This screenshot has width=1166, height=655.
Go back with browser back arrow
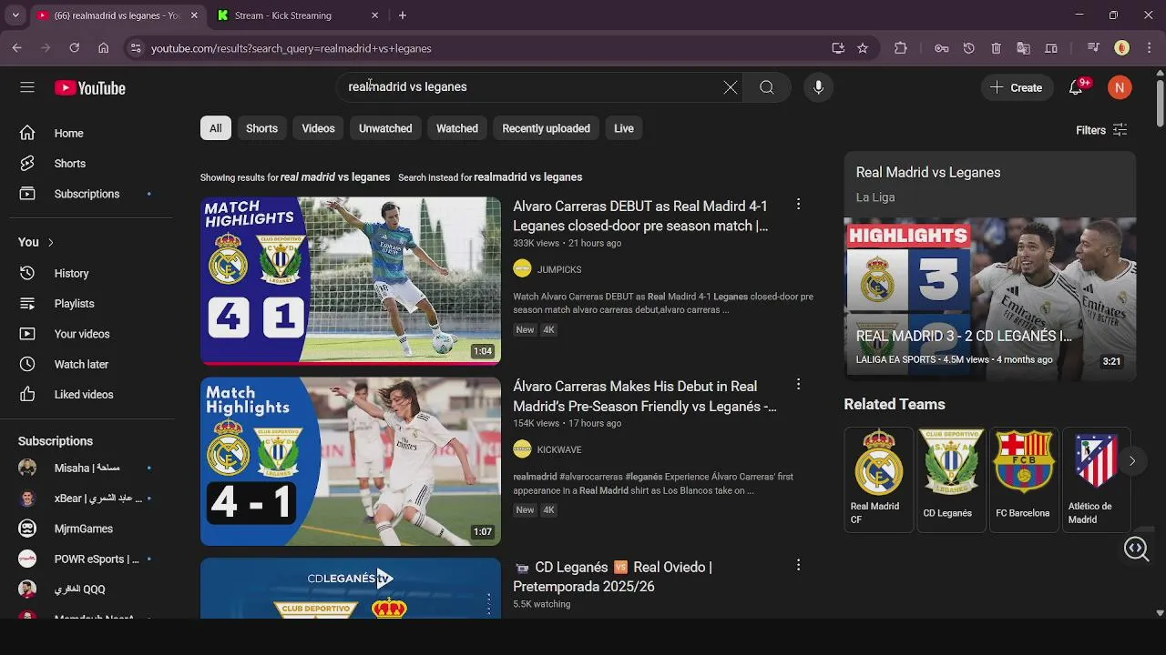pyautogui.click(x=17, y=48)
